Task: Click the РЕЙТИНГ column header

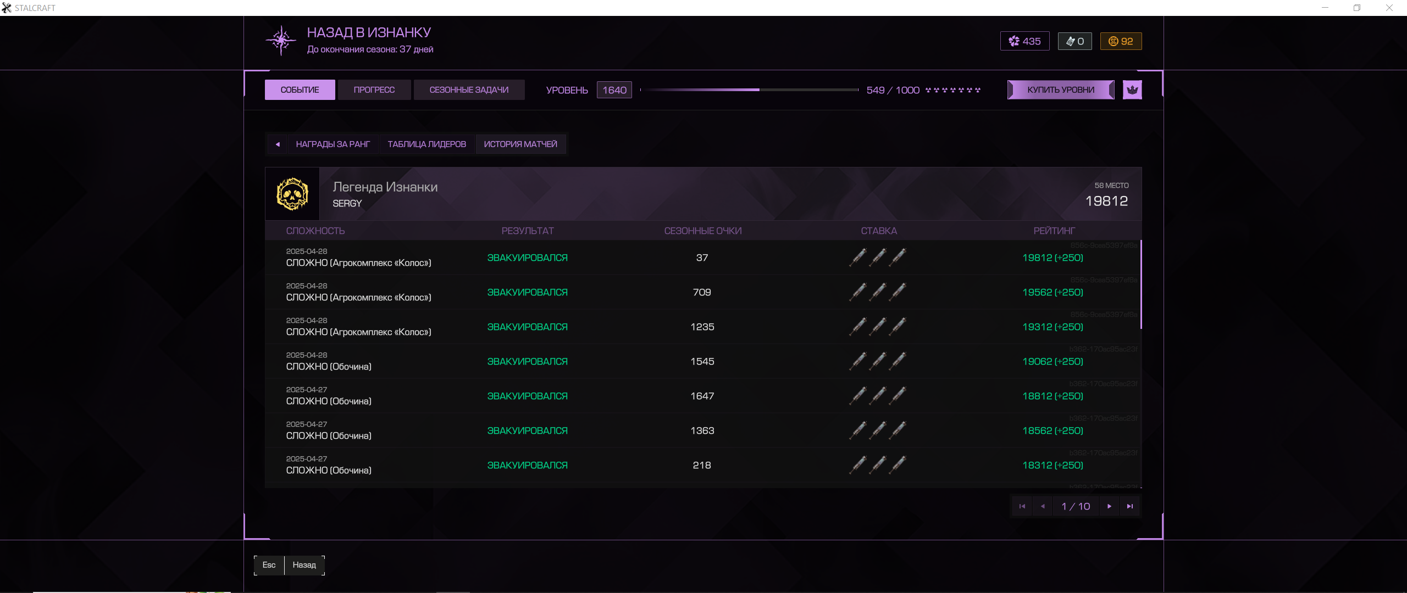Action: coord(1054,231)
